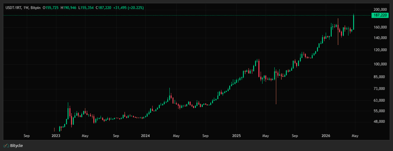Click the 2023 time axis label
Image resolution: width=393 pixels, height=151 pixels.
tap(56, 135)
